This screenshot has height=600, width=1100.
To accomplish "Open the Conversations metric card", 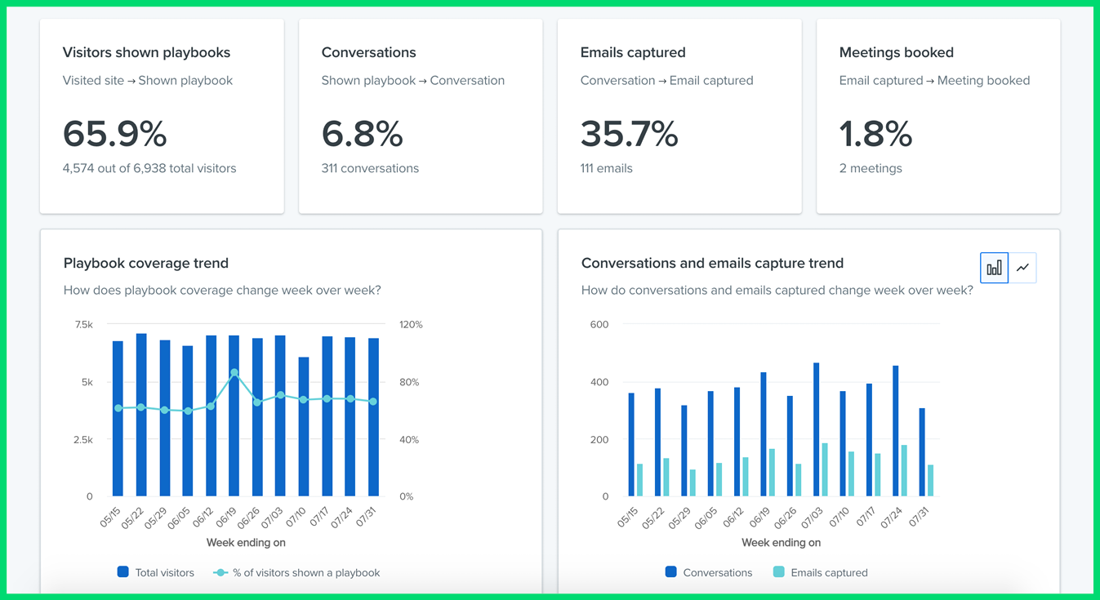I will 421,117.
